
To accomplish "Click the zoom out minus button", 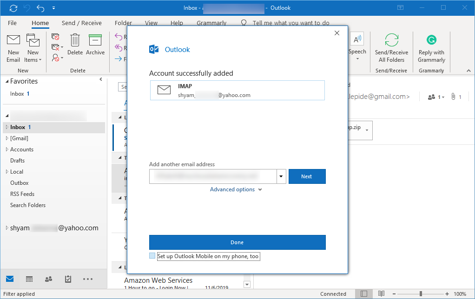I will point(394,293).
